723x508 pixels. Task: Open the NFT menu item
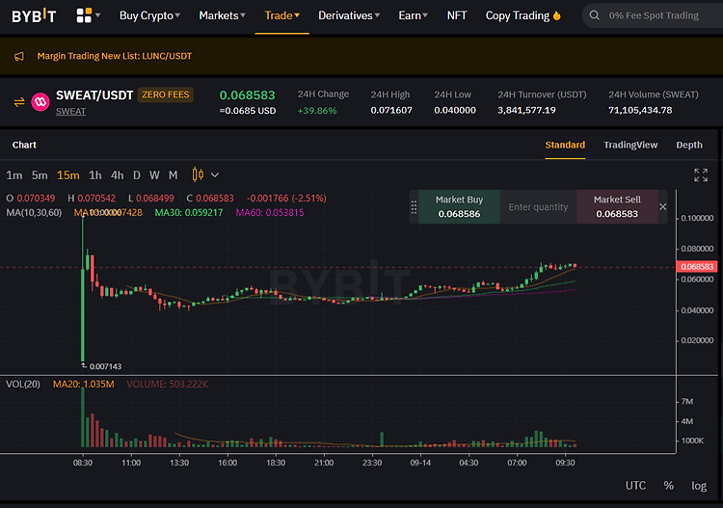(457, 15)
